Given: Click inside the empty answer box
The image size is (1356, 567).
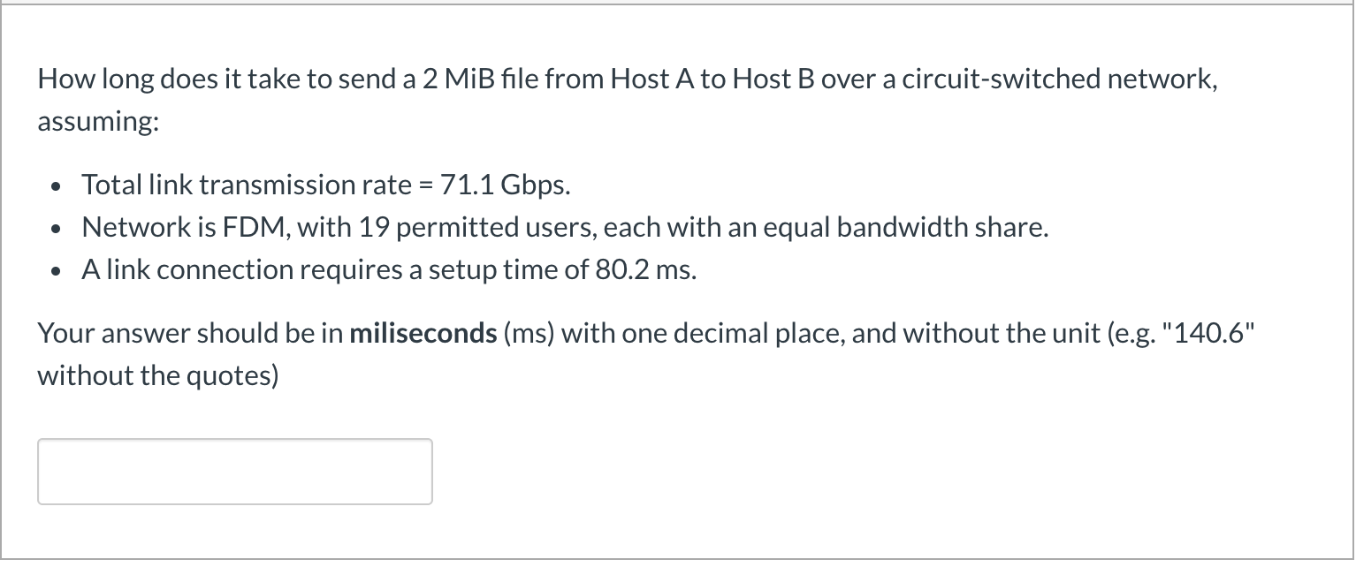Looking at the screenshot, I should pos(234,471).
